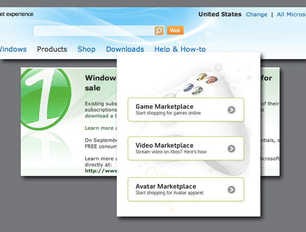Open the Avatar Marketplace card

186,189
